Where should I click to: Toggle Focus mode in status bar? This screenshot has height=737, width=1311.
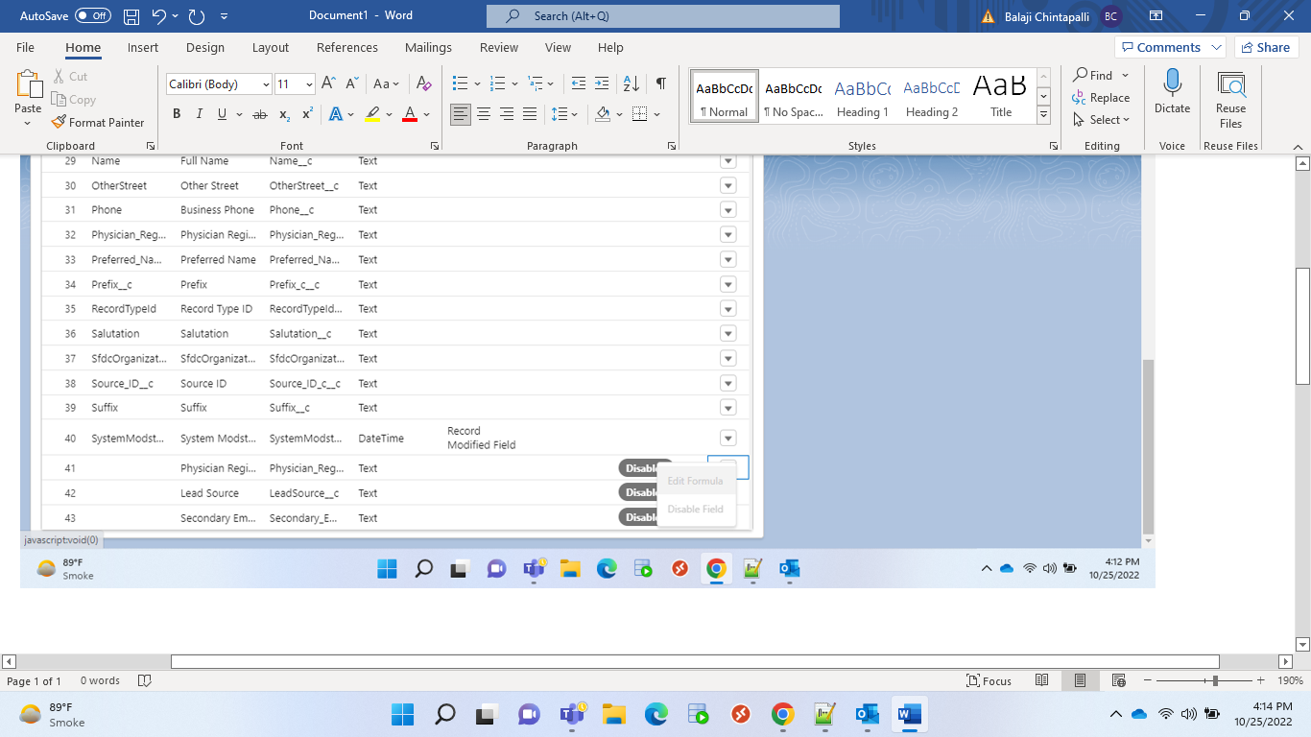pos(989,680)
